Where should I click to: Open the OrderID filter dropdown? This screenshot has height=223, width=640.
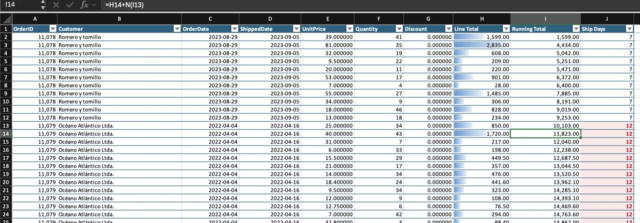tap(53, 29)
